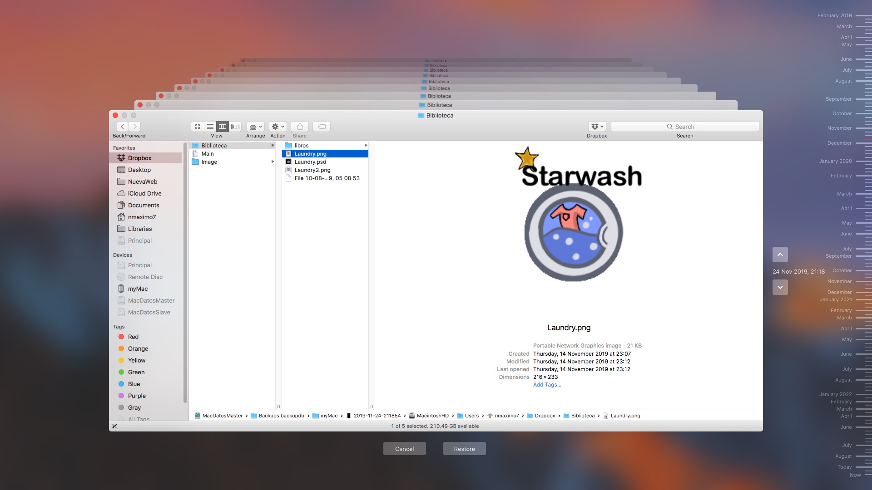
Task: Open iCloud Drive in sidebar
Action: pyautogui.click(x=144, y=193)
